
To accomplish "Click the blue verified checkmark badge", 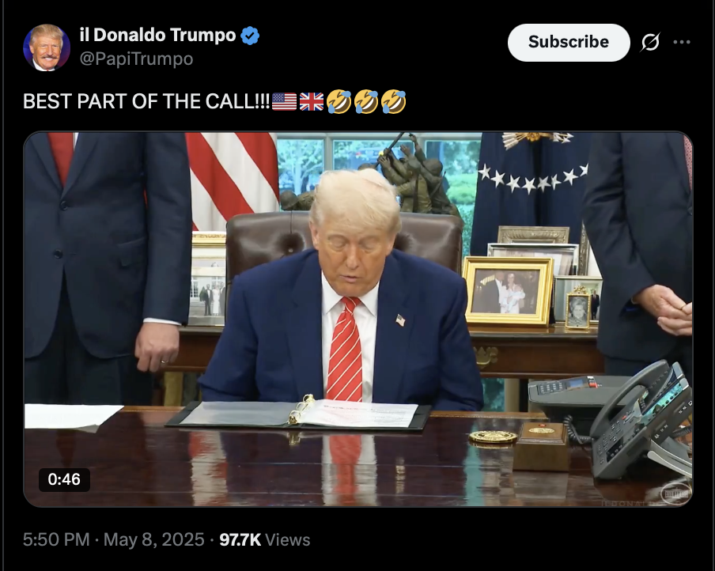I will tap(250, 36).
